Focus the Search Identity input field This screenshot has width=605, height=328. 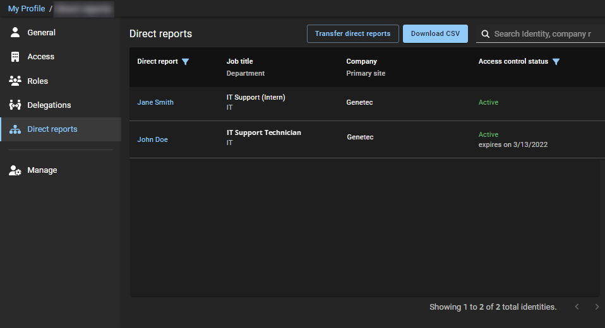click(542, 34)
